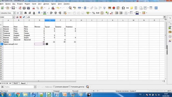Toggle 'Учитывать регистр' checkbox
Viewport: 172px width, 97px height.
coord(70,87)
